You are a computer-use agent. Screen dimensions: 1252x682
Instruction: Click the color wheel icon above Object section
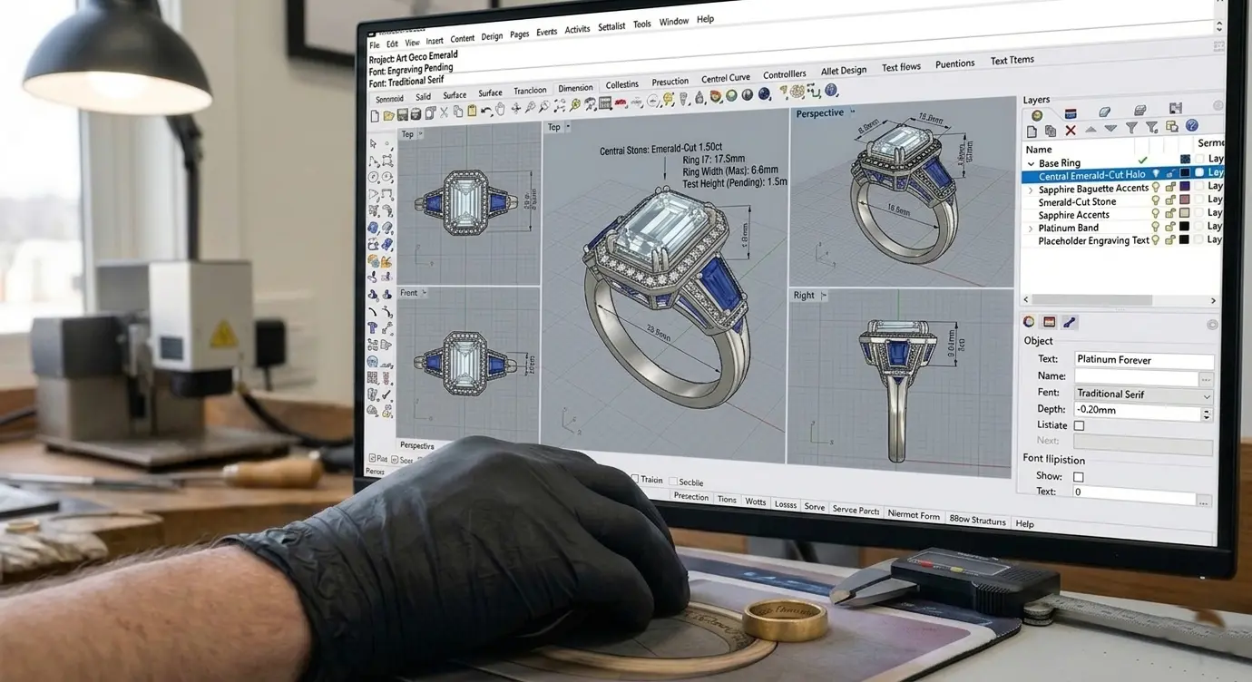click(x=1029, y=321)
